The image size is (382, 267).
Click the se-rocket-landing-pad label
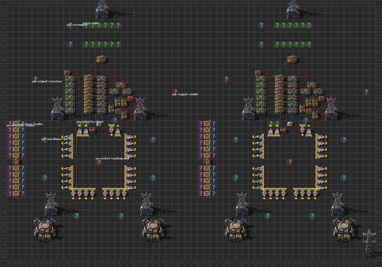click(x=112, y=158)
